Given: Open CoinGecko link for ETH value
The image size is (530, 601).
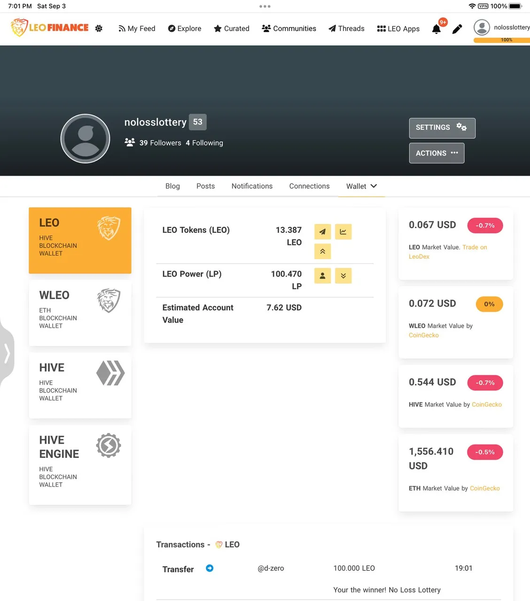Looking at the screenshot, I should point(485,488).
